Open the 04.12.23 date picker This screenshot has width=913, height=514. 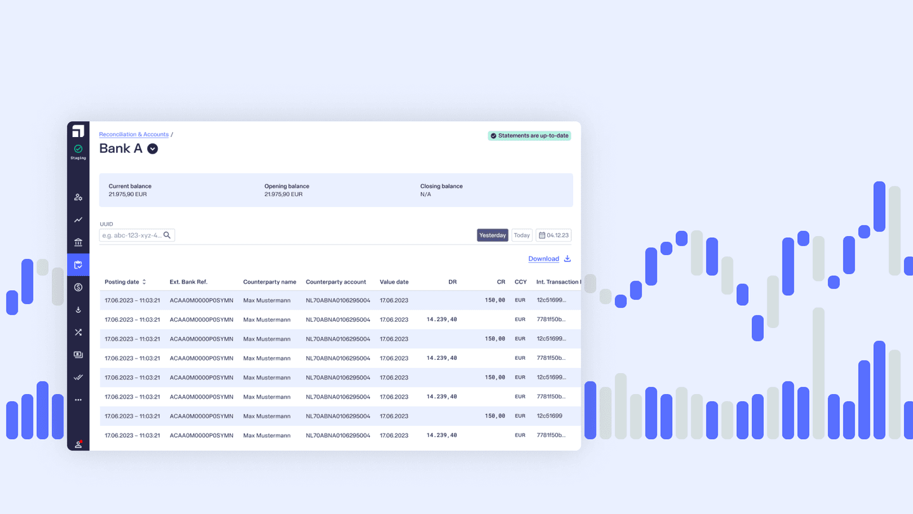click(x=553, y=235)
